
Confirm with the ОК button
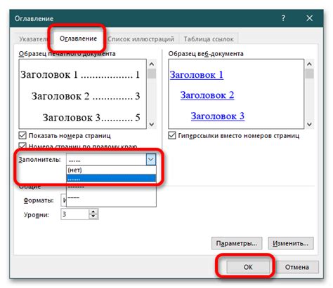(x=248, y=267)
